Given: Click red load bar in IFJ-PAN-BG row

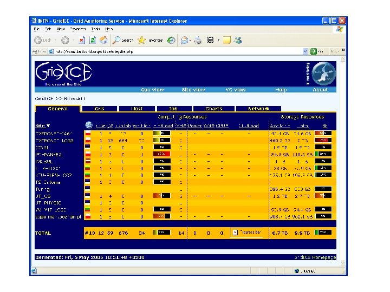Looking at the screenshot, I should (x=161, y=154).
